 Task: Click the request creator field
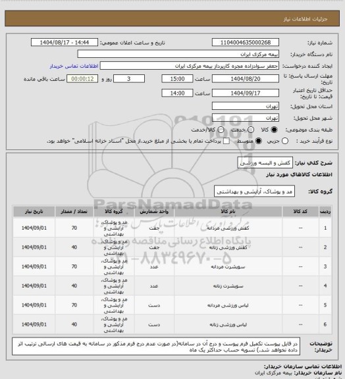tap(190, 66)
